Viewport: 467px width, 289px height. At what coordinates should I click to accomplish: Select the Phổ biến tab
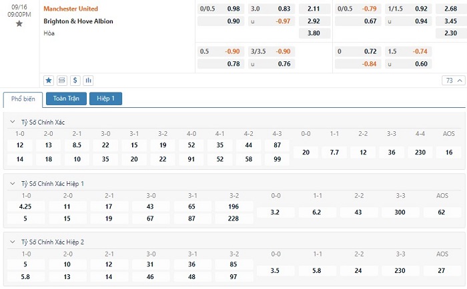coord(23,99)
